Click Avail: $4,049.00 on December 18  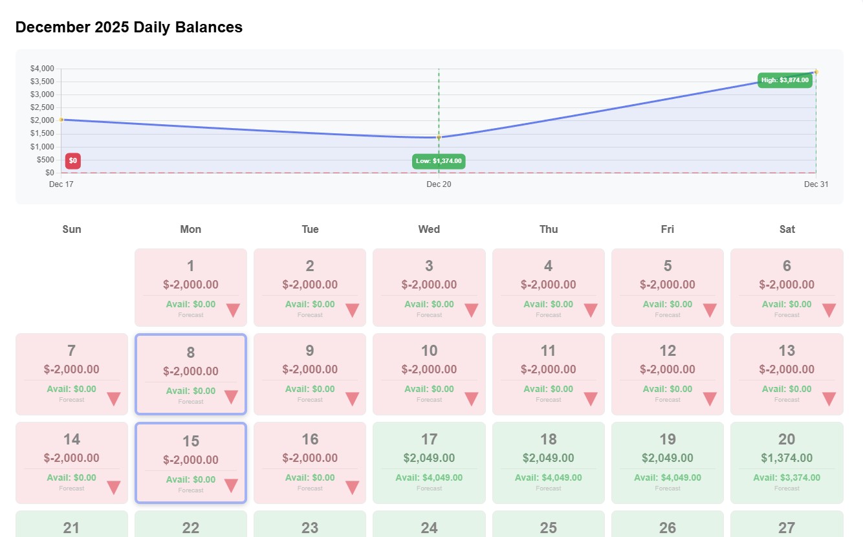tap(548, 477)
